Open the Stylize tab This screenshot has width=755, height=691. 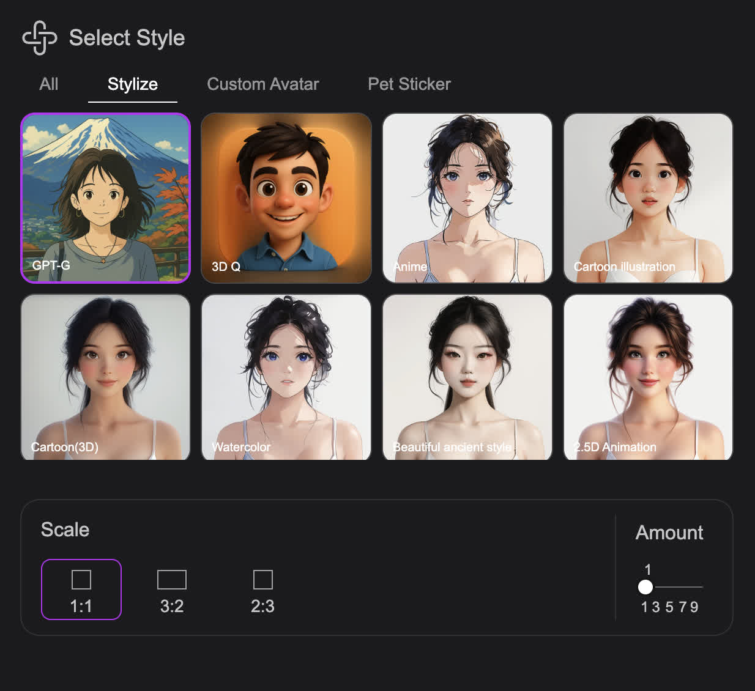pyautogui.click(x=133, y=84)
